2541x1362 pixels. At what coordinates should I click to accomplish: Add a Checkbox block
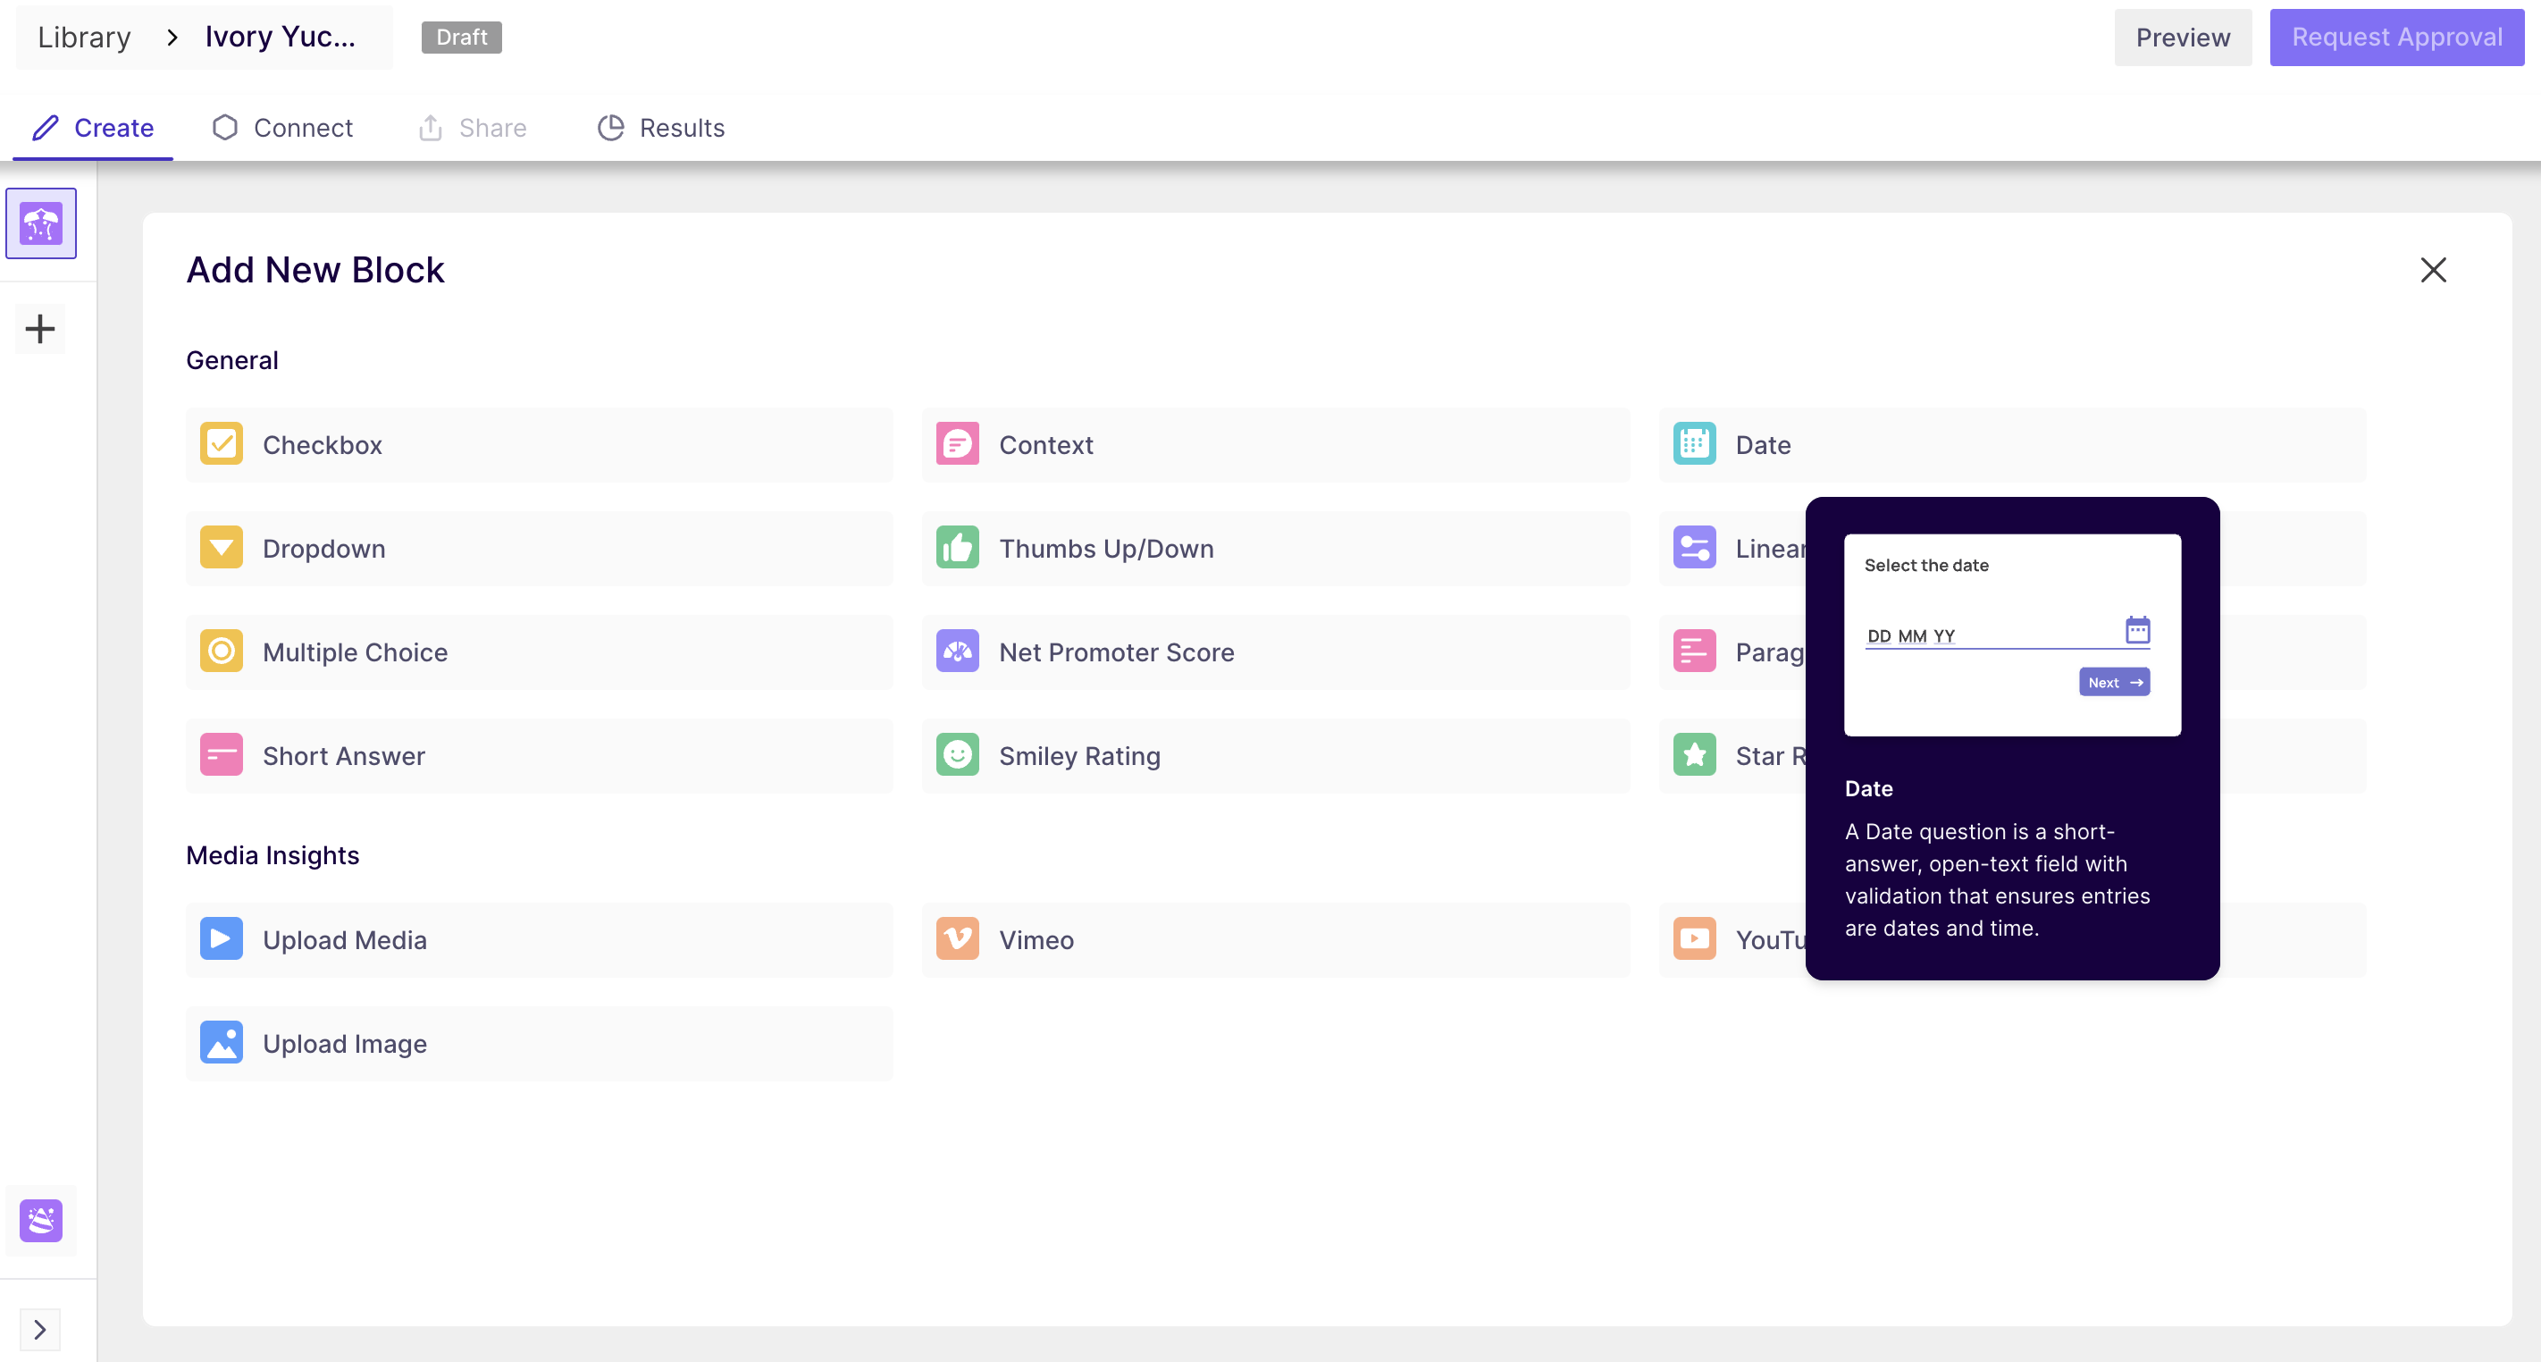[539, 445]
